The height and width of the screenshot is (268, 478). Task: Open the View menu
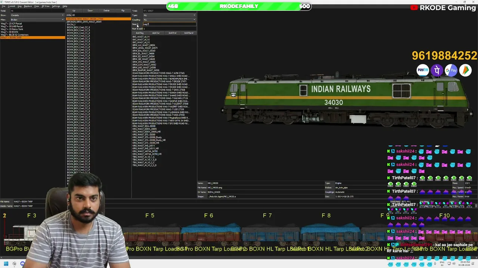coord(37,6)
